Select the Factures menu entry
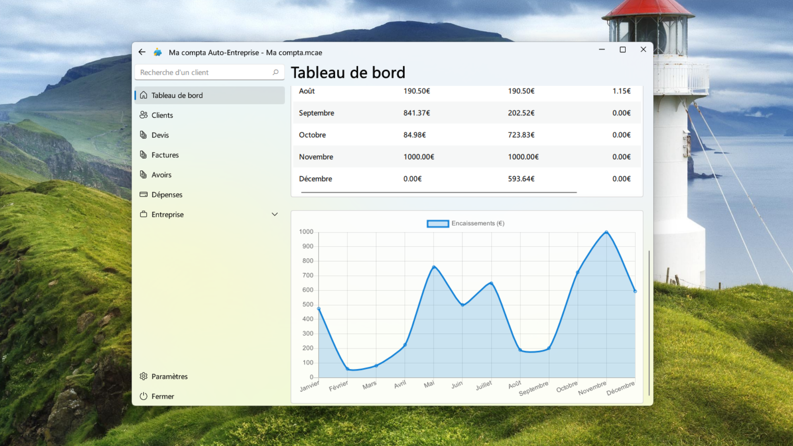The height and width of the screenshot is (446, 793). (x=165, y=154)
